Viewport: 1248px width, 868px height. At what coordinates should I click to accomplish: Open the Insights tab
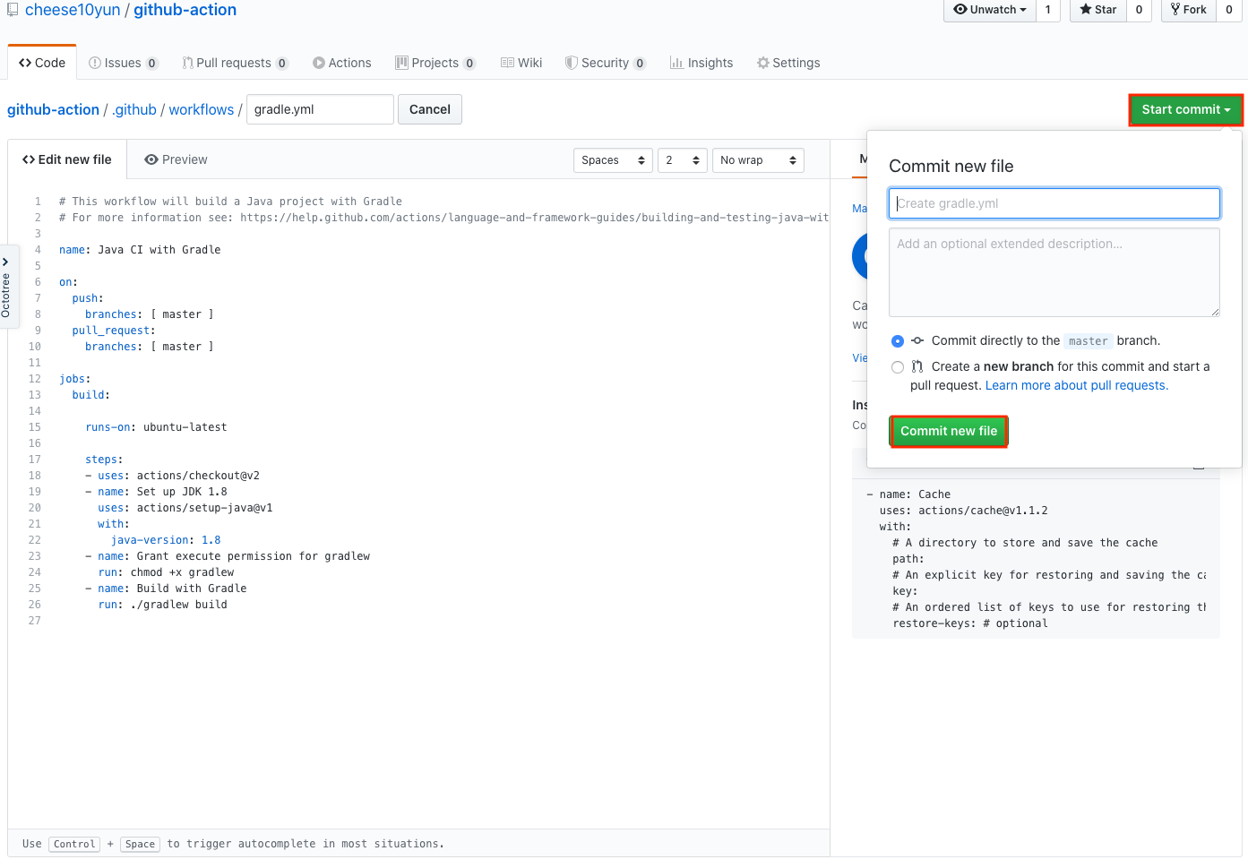[701, 63]
